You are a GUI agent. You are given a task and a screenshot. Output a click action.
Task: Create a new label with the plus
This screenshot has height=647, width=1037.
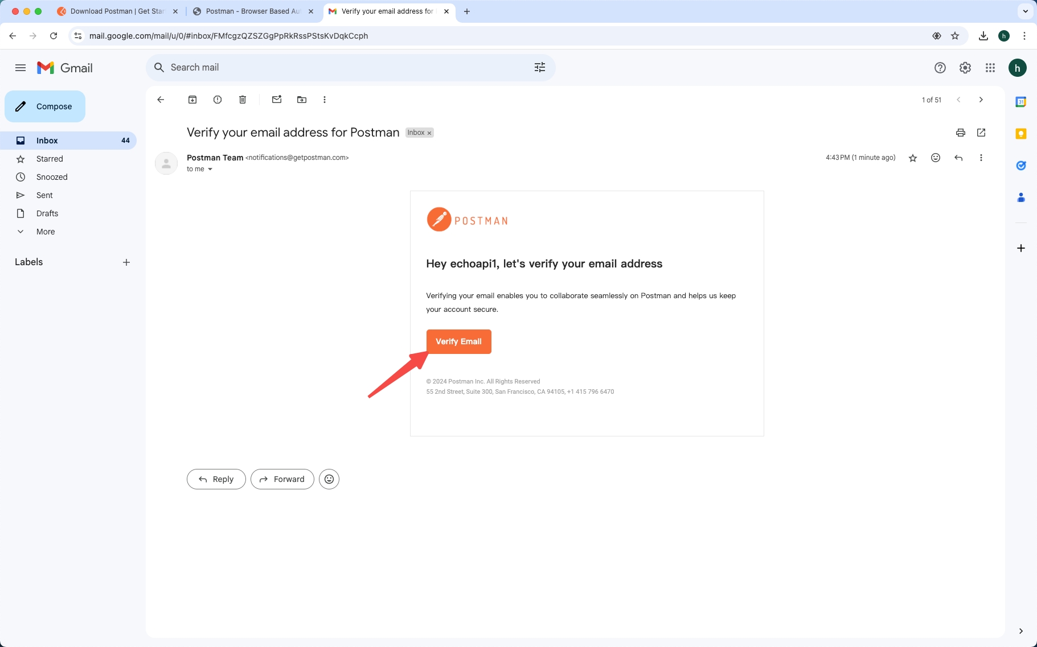tap(126, 262)
